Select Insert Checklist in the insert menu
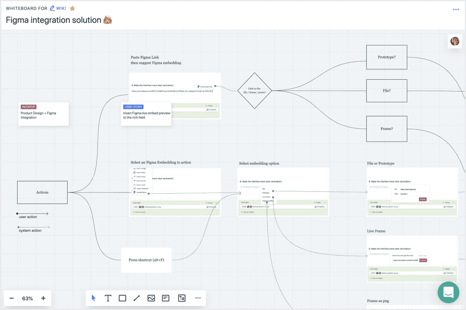 141,189
